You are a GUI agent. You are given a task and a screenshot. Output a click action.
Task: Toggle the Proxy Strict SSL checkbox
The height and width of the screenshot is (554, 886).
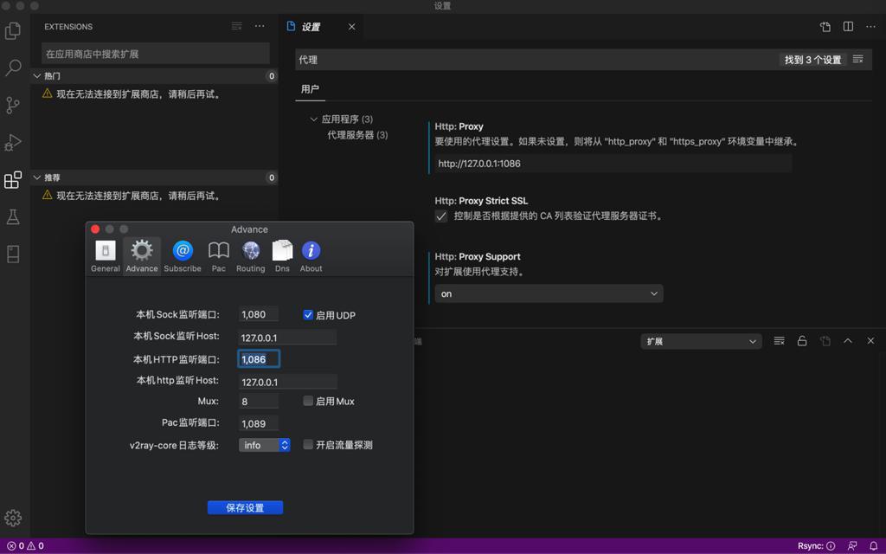(441, 216)
